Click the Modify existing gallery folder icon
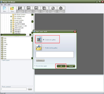The image size is (104, 94). (x=39, y=47)
